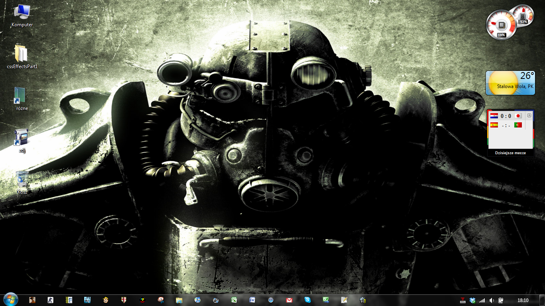Launch Word from the taskbar
Viewport: 545px width, 306px height.
(253, 300)
